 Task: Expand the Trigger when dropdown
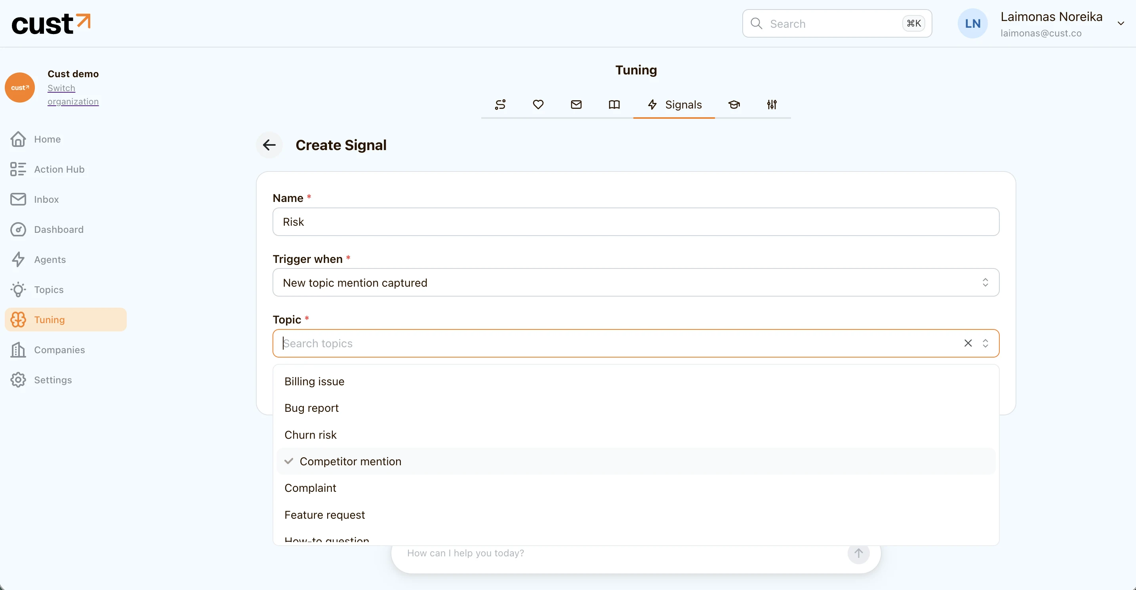tap(635, 282)
